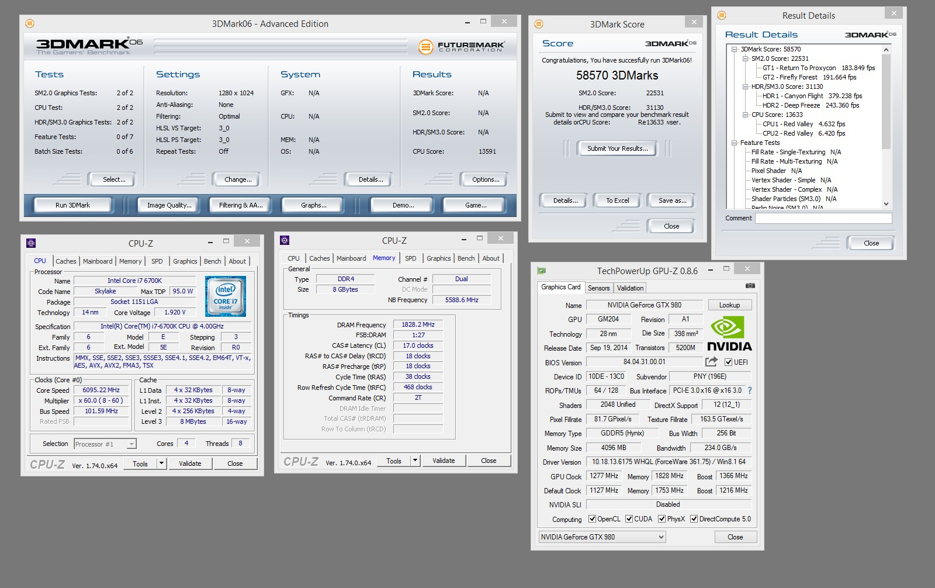Image resolution: width=935 pixels, height=588 pixels.
Task: Toggle the PhysX checkbox
Action: point(662,518)
